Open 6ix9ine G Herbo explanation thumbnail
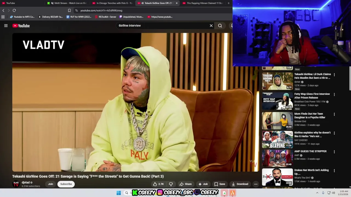Image resolution: width=351 pixels, height=197 pixels. click(277, 140)
